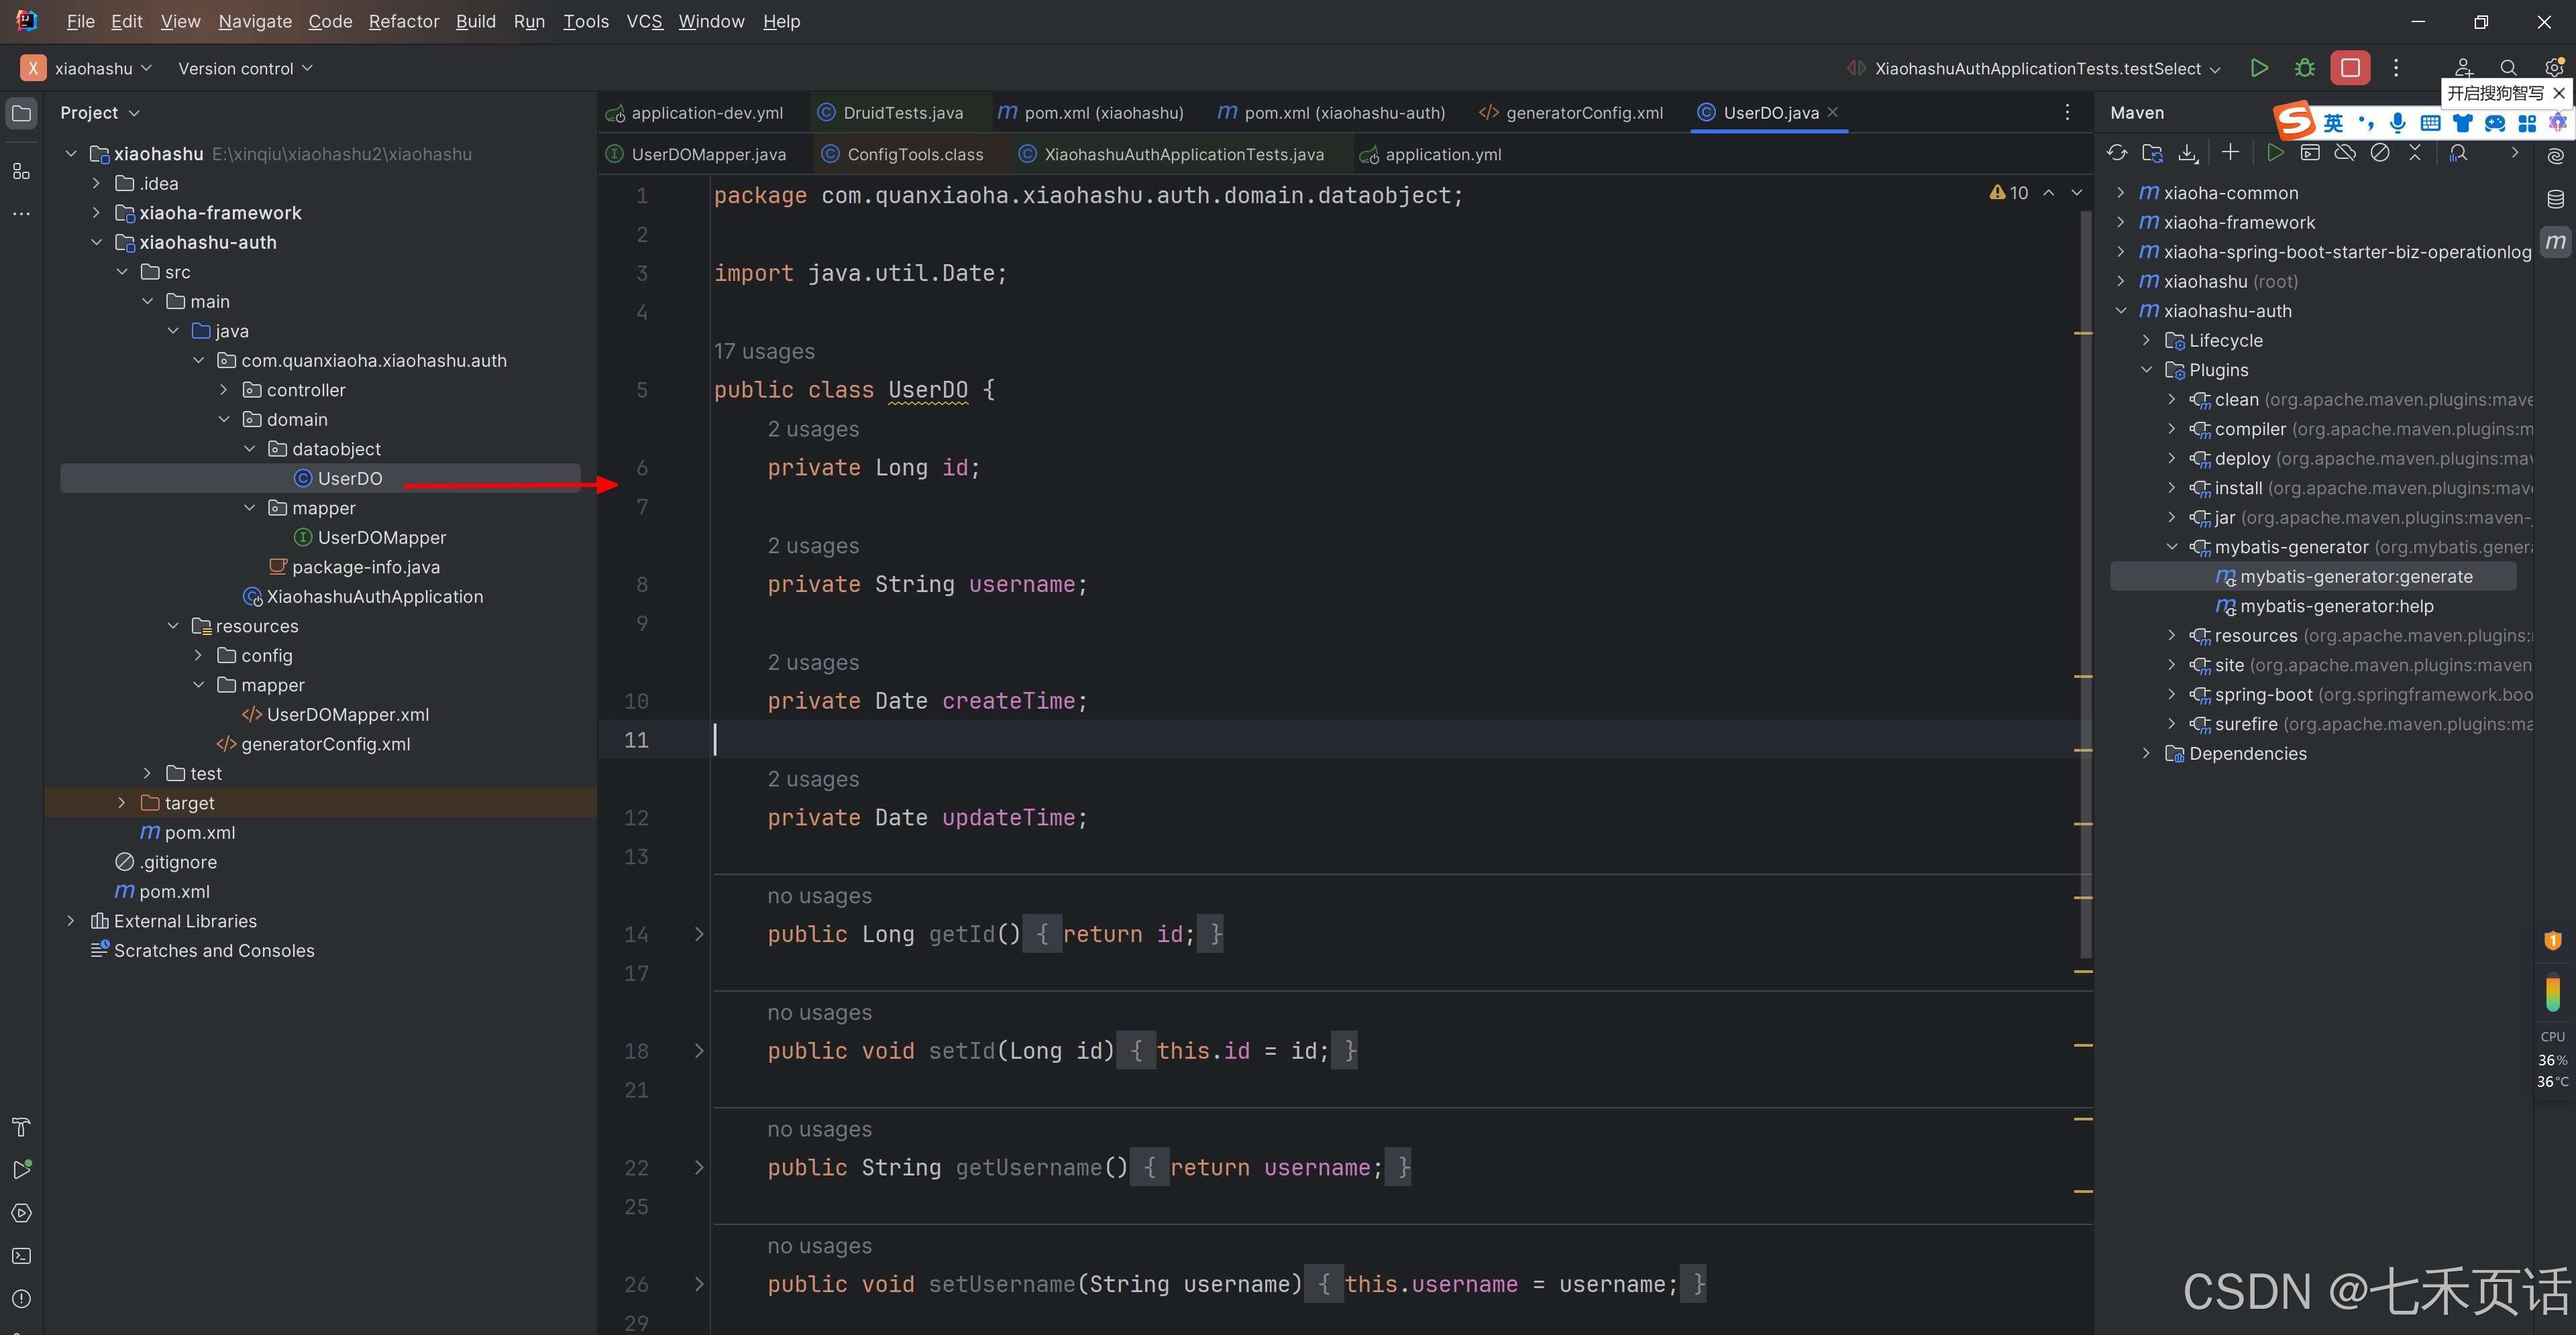Select mybatis-generator:help goal
Image resolution: width=2576 pixels, height=1335 pixels.
click(2336, 605)
